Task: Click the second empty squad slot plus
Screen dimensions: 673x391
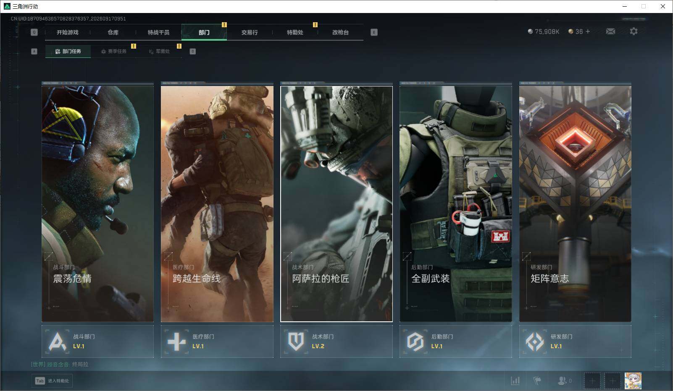Action: coord(612,381)
